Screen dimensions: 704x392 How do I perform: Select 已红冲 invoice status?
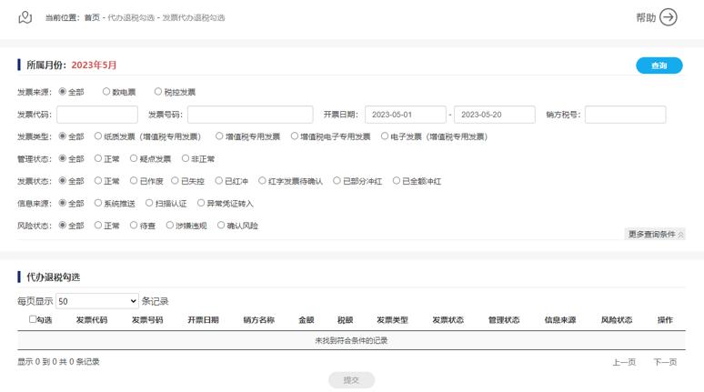pos(218,180)
